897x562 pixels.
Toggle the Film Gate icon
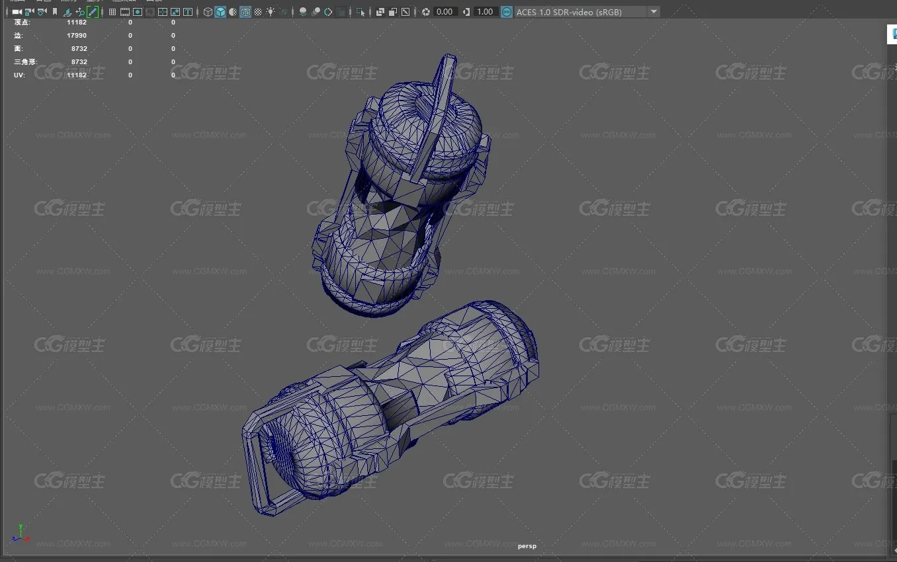tap(124, 12)
